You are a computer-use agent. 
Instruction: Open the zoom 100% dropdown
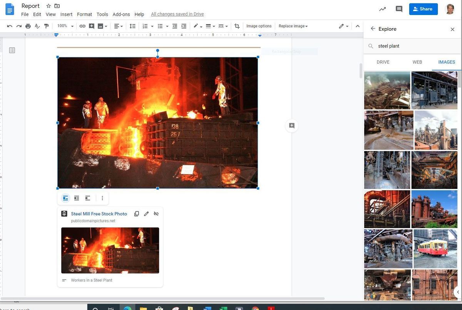(x=65, y=26)
